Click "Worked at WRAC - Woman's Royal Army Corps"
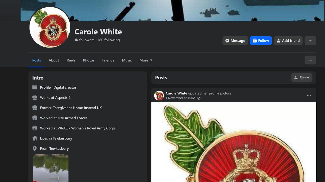 [78, 128]
